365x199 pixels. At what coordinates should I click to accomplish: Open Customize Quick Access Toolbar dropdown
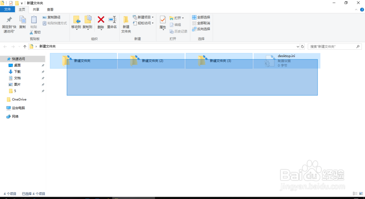click(x=22, y=3)
